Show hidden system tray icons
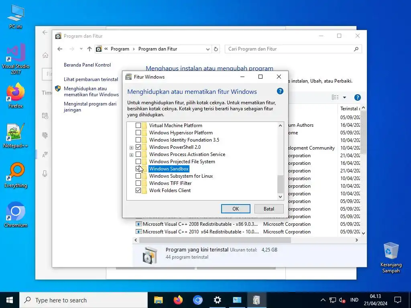The width and height of the screenshot is (411, 308). pos(323,300)
